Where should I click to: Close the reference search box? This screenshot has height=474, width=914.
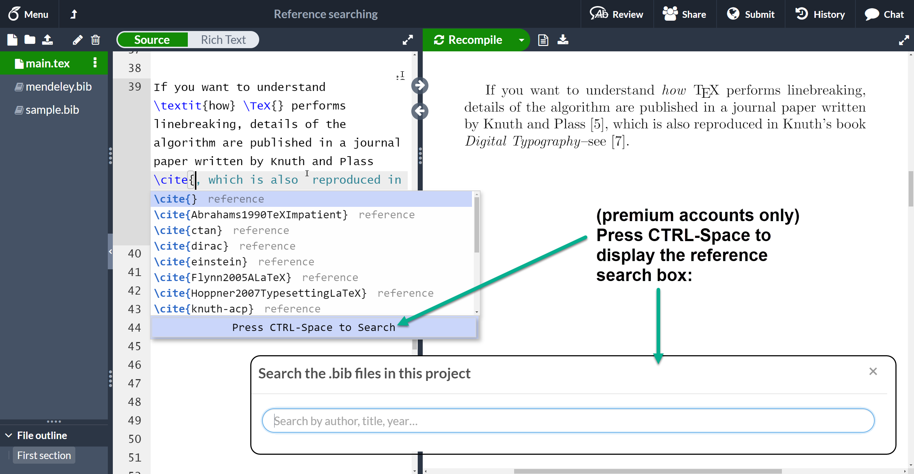click(872, 371)
